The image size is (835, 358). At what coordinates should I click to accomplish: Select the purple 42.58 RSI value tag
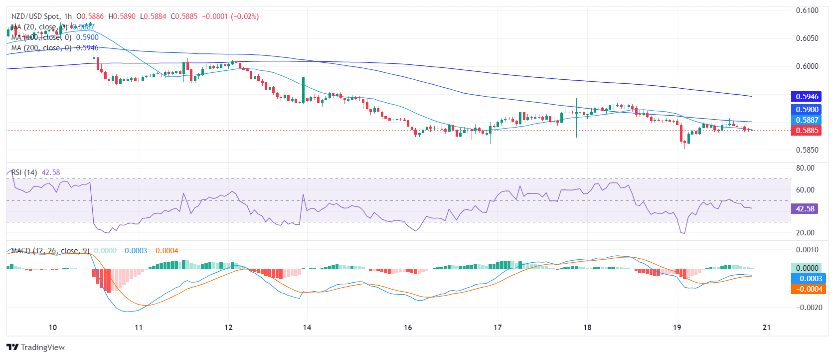805,209
